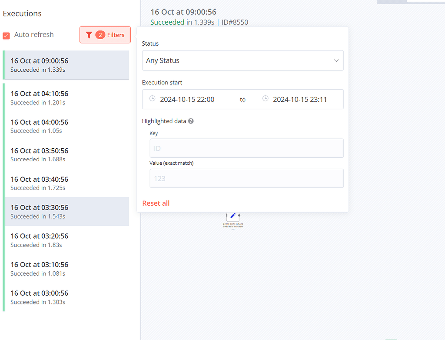Viewport: 445px width, 340px height.
Task: Click the clock icon before end date
Action: coord(265,99)
